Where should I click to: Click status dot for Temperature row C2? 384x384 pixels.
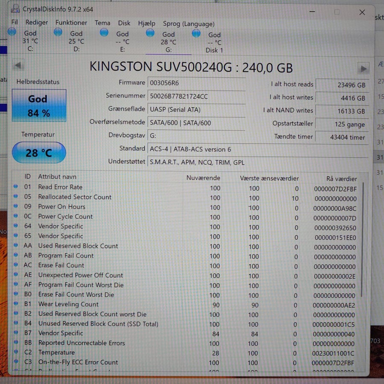(16, 352)
